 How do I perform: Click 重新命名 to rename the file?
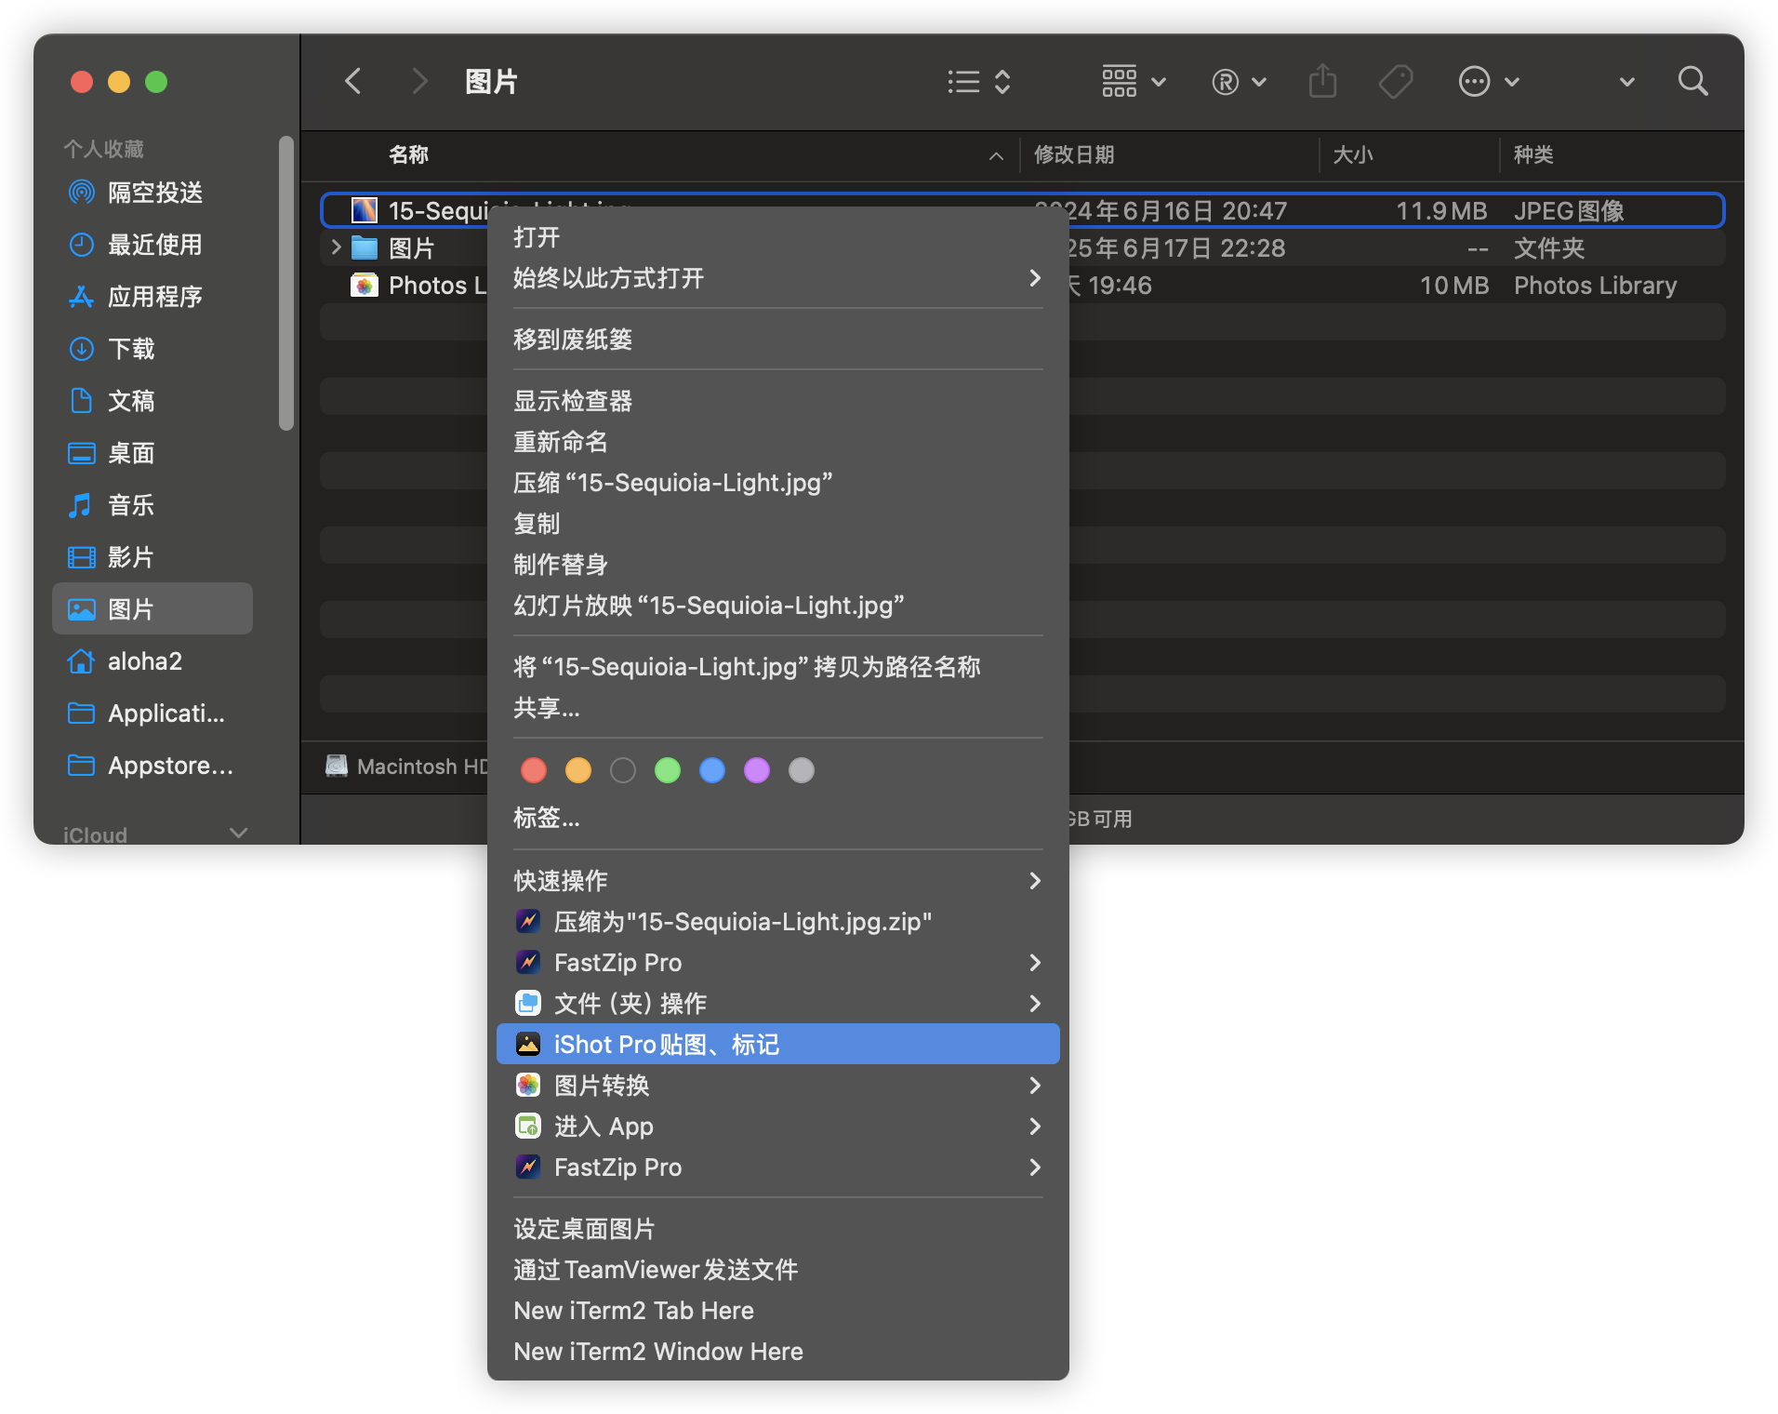(561, 442)
